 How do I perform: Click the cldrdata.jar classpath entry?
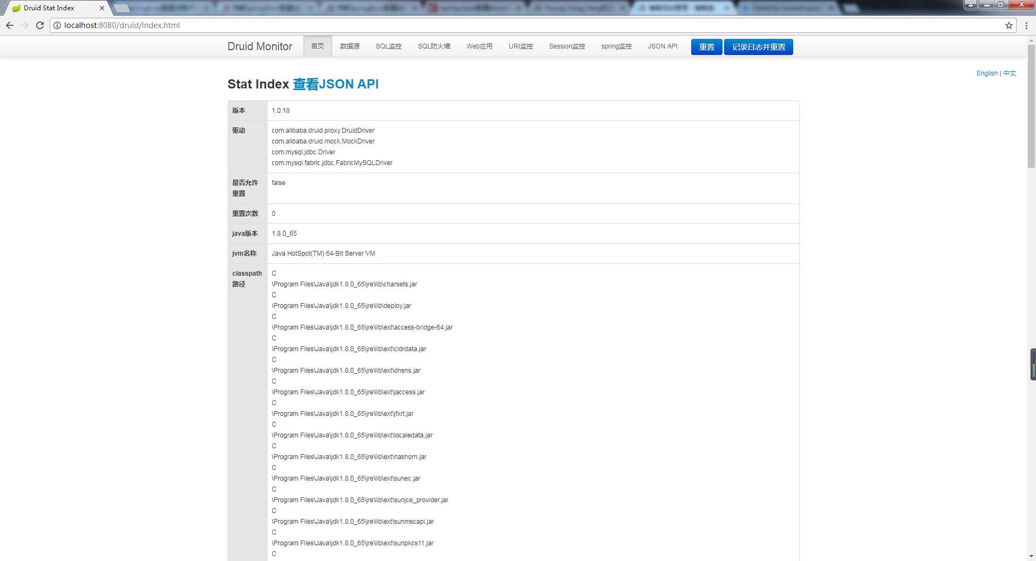point(349,349)
